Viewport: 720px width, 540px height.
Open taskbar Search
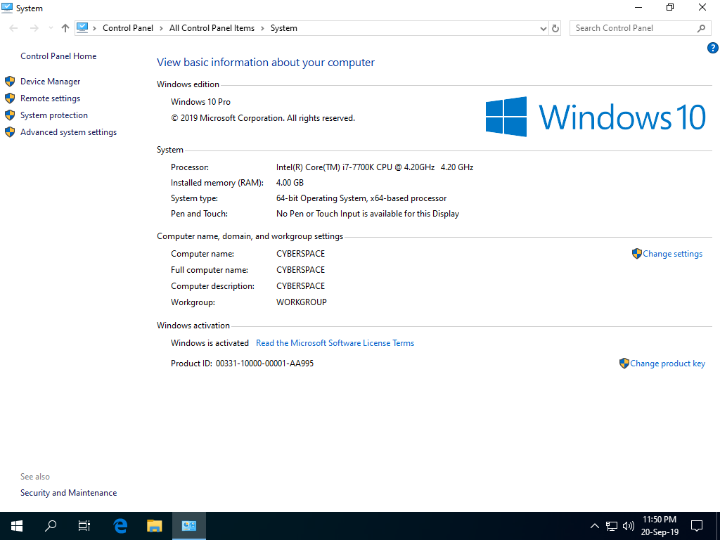point(51,526)
